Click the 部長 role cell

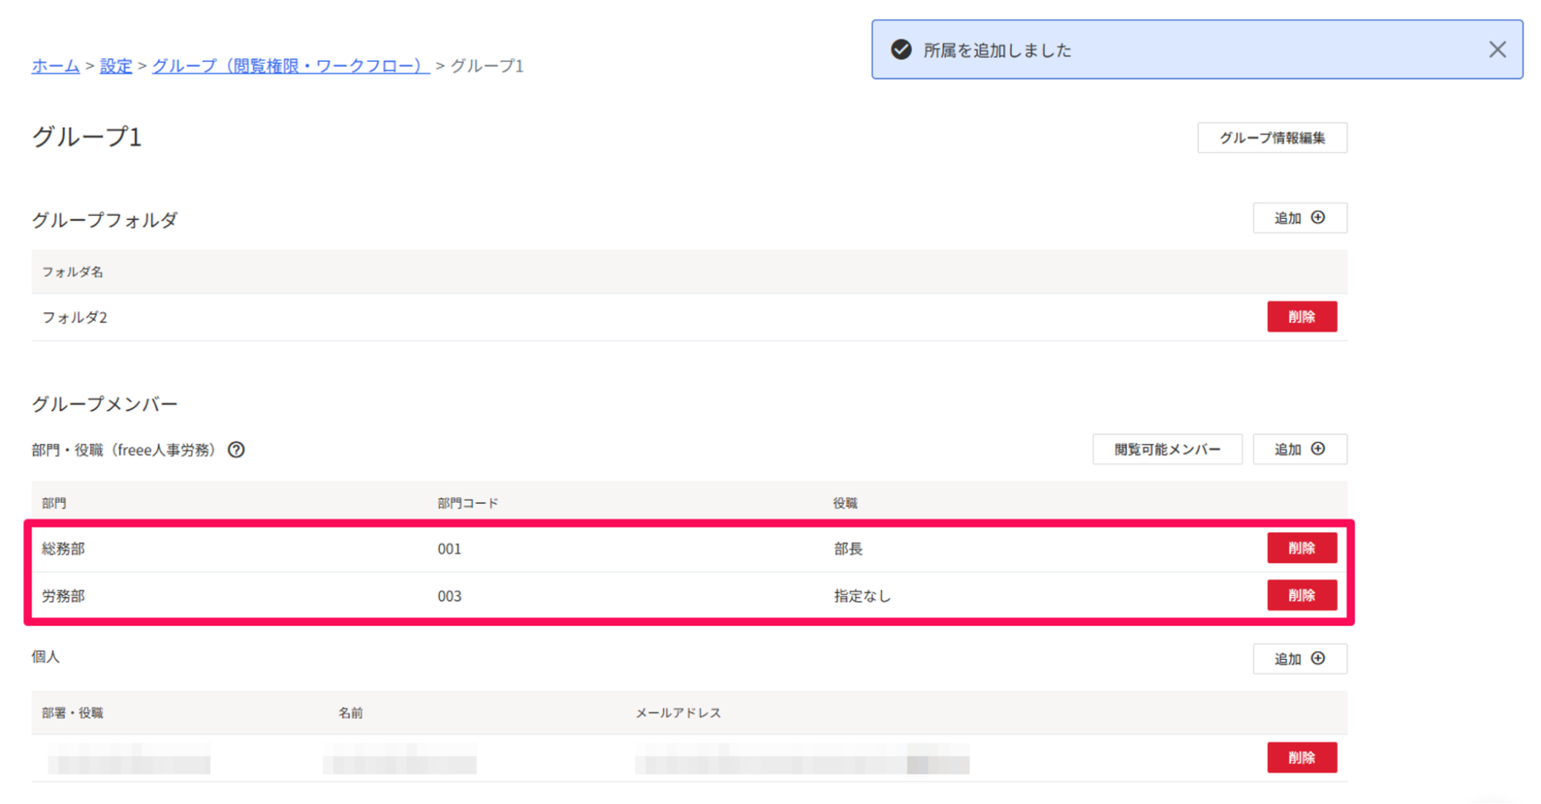coord(848,549)
